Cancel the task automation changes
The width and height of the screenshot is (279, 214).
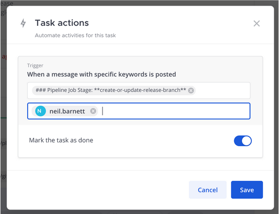point(207,190)
